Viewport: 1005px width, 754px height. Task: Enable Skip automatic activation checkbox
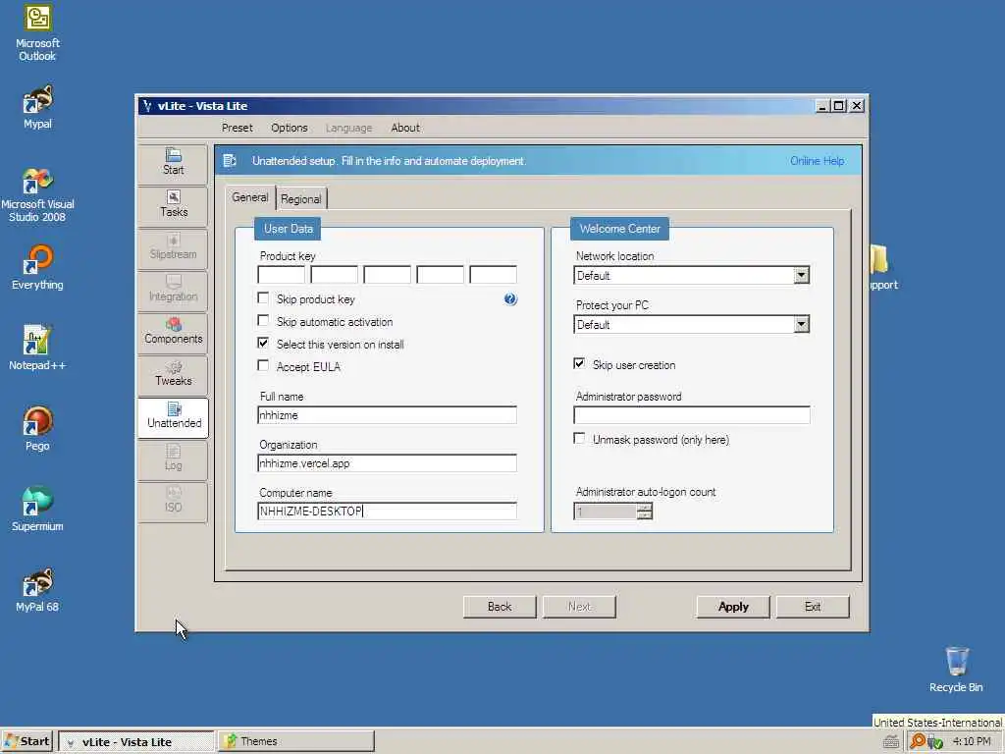click(x=263, y=321)
